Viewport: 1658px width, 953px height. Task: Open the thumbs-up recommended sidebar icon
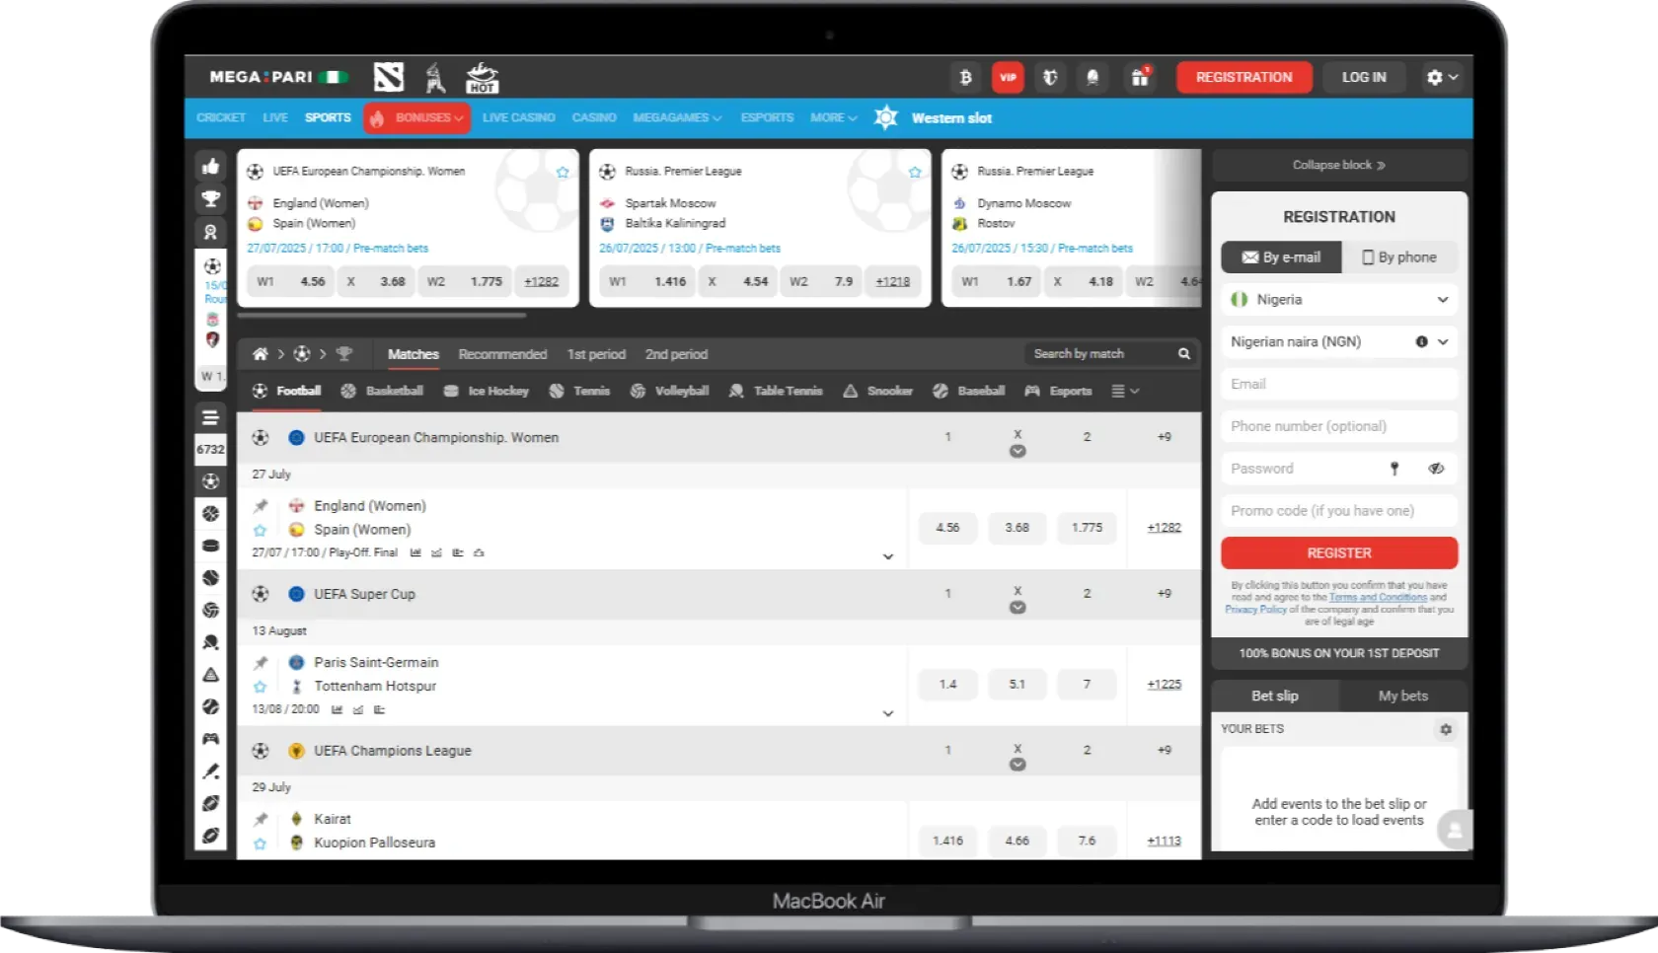(210, 166)
